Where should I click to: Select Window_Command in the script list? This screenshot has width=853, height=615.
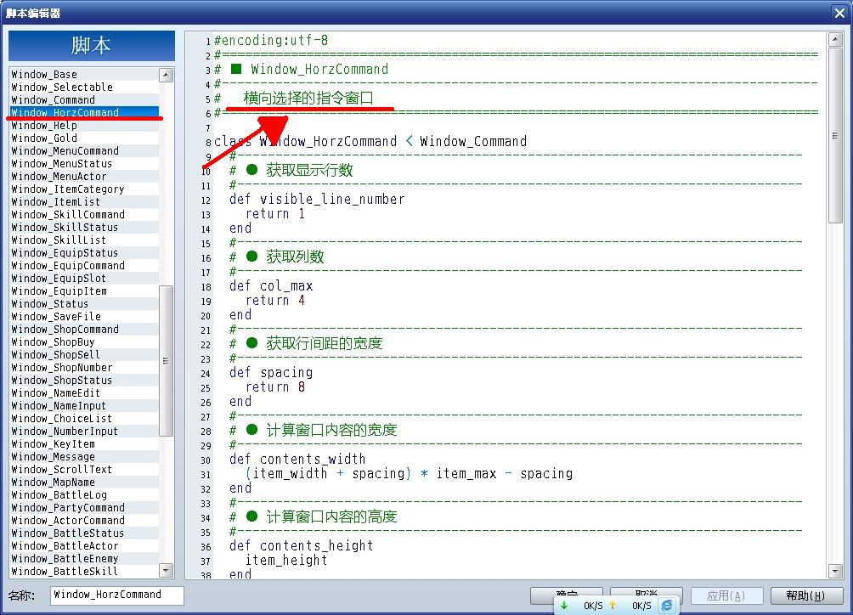(84, 100)
